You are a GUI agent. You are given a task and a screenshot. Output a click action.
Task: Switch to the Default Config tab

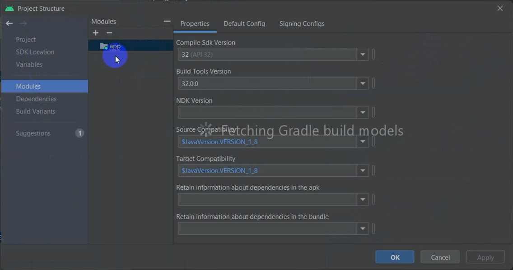point(244,24)
